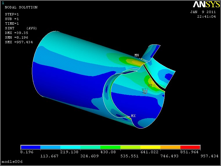Image resolution: width=221 pixels, height=166 pixels.
Task: Click the 430.08 legend value
Action: (108, 152)
